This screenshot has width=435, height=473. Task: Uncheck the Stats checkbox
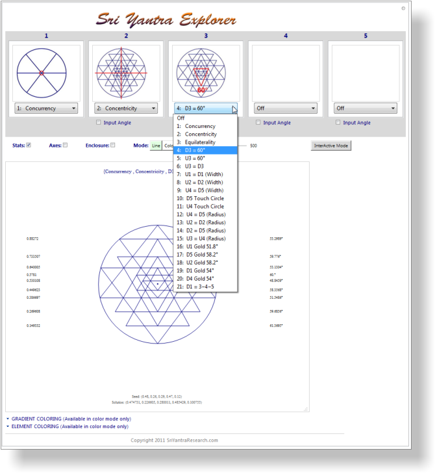29,145
